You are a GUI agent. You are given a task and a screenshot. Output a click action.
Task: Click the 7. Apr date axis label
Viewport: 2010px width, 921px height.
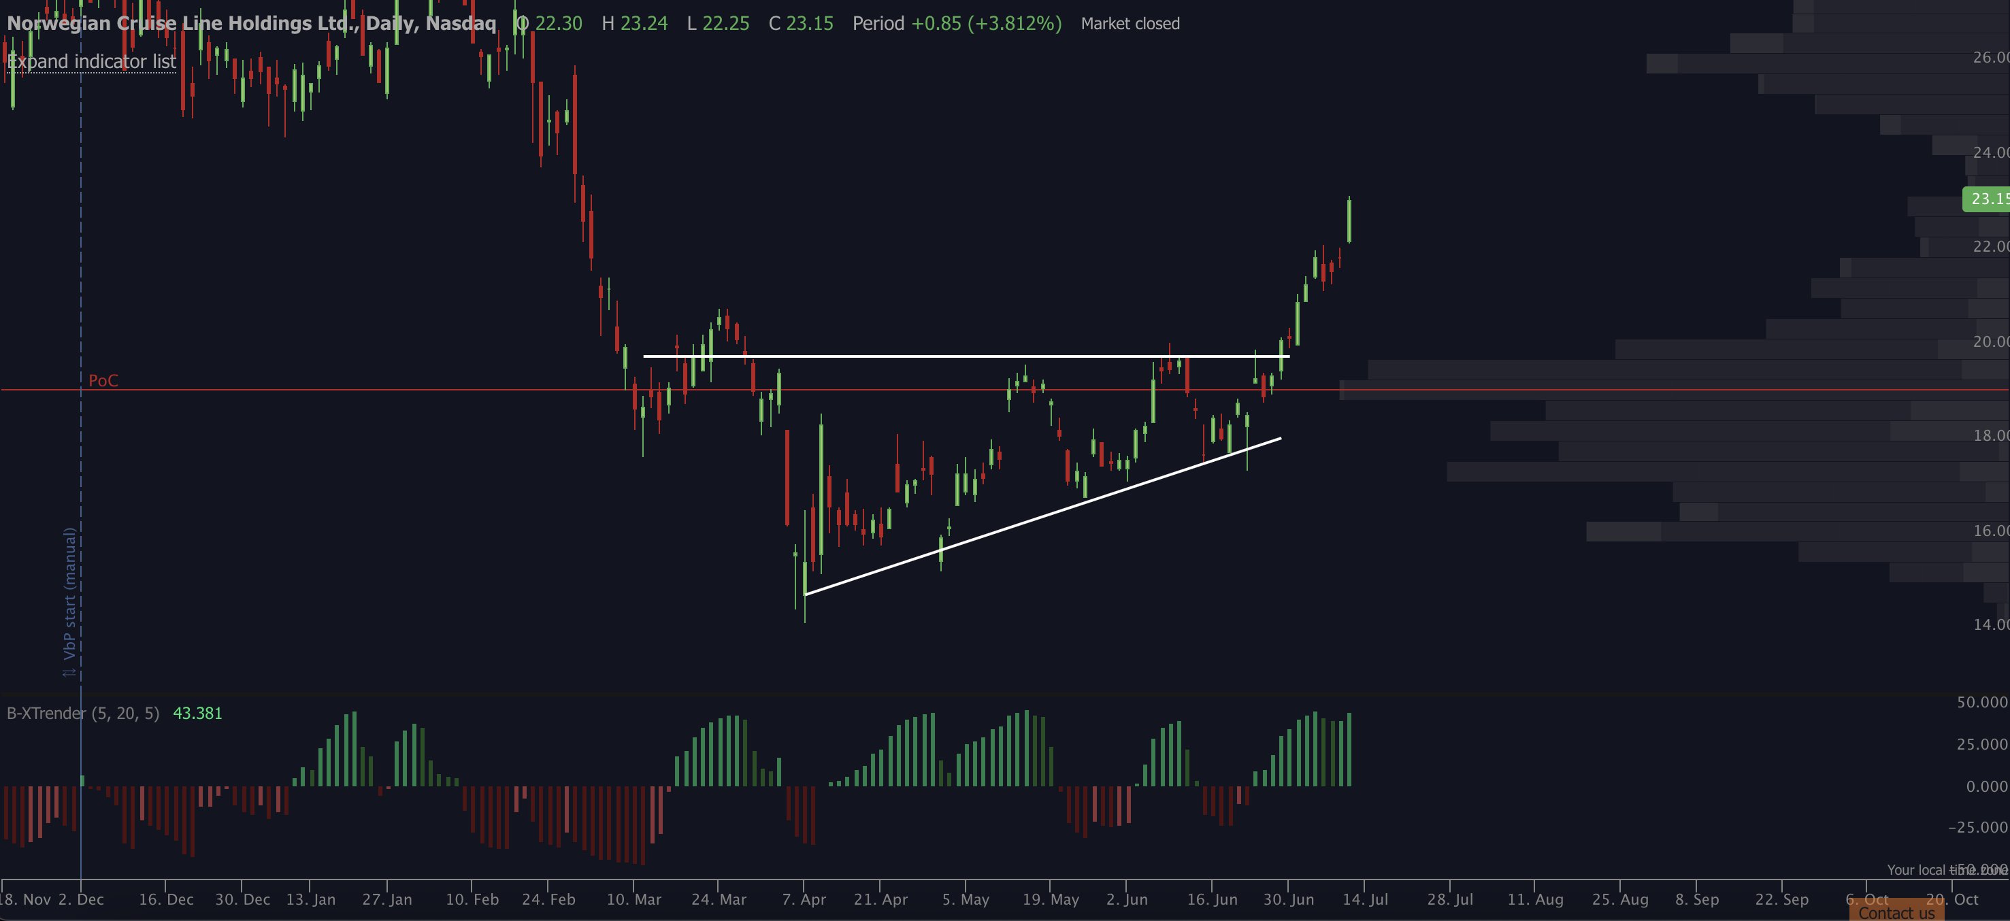pyautogui.click(x=804, y=899)
